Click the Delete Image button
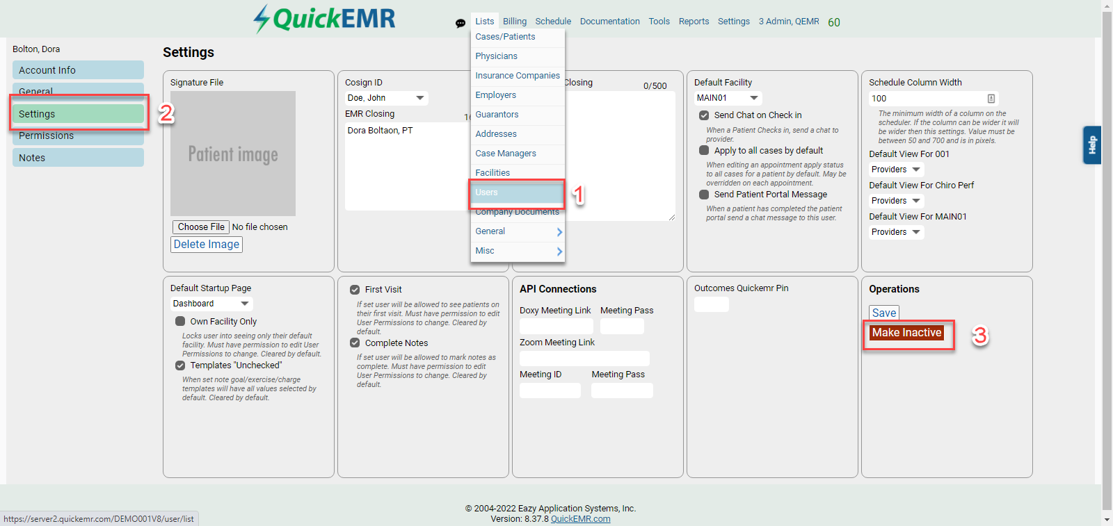Viewport: 1113px width, 526px height. (x=207, y=245)
